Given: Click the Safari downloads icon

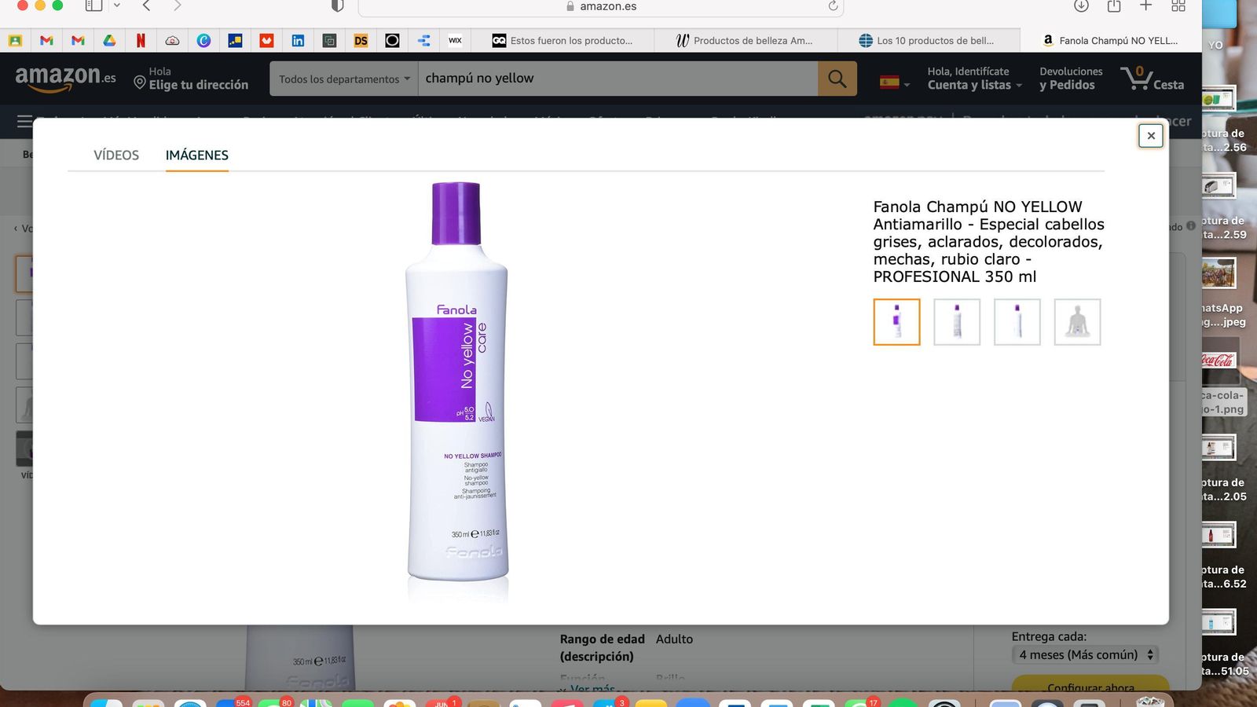Looking at the screenshot, I should coord(1081,6).
